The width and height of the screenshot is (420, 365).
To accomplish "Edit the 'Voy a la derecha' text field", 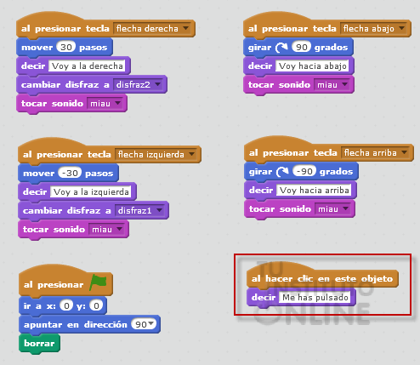I will (x=87, y=66).
